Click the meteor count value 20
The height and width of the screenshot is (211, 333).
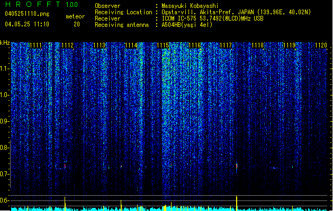coord(77,24)
